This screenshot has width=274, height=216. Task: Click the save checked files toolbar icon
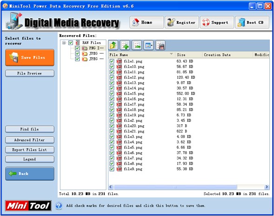(x=160, y=45)
